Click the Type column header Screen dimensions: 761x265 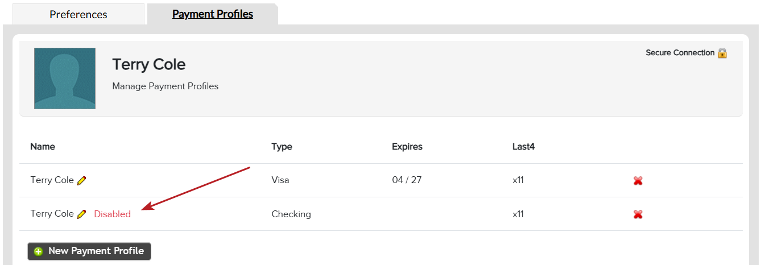282,147
